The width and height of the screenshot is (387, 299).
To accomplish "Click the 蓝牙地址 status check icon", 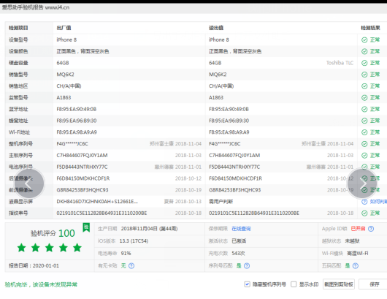I will (x=364, y=109).
